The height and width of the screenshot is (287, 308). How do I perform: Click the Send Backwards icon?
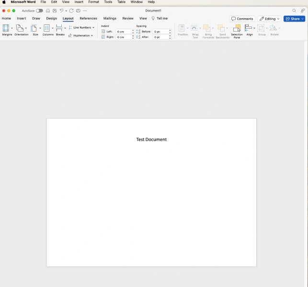click(x=221, y=28)
